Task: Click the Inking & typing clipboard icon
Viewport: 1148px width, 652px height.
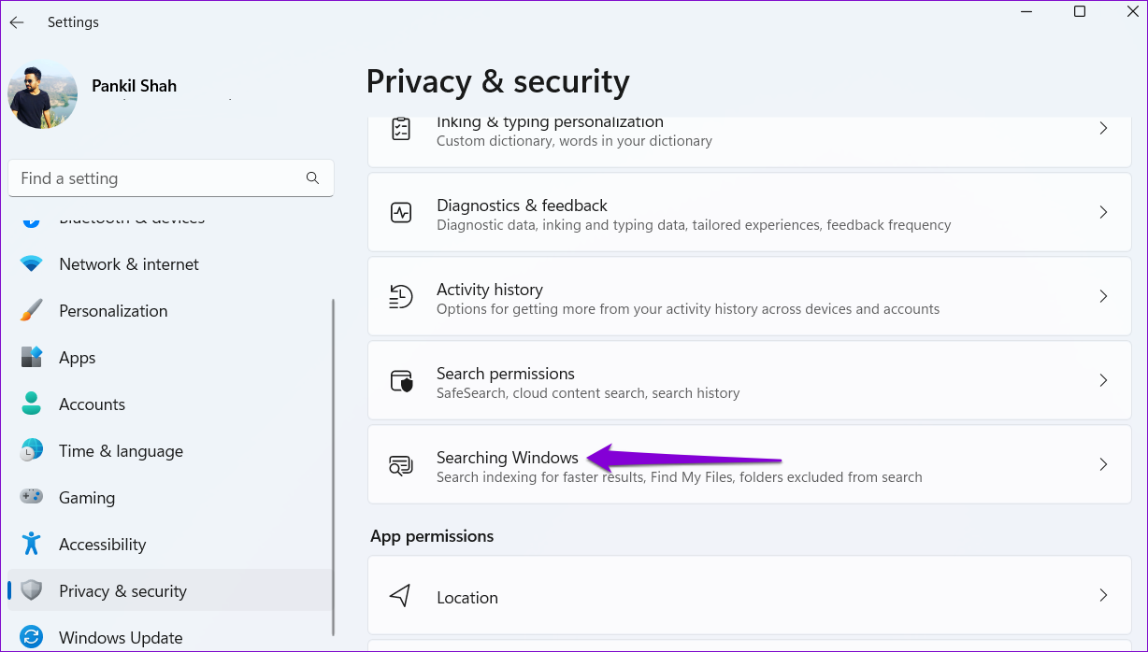Action: click(x=401, y=130)
